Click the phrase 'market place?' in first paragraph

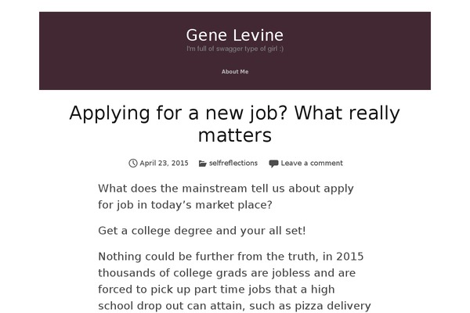click(233, 205)
